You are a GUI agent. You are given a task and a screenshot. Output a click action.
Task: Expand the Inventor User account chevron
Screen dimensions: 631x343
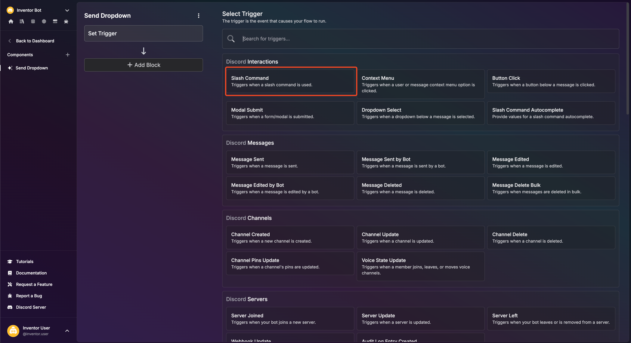[67, 331]
